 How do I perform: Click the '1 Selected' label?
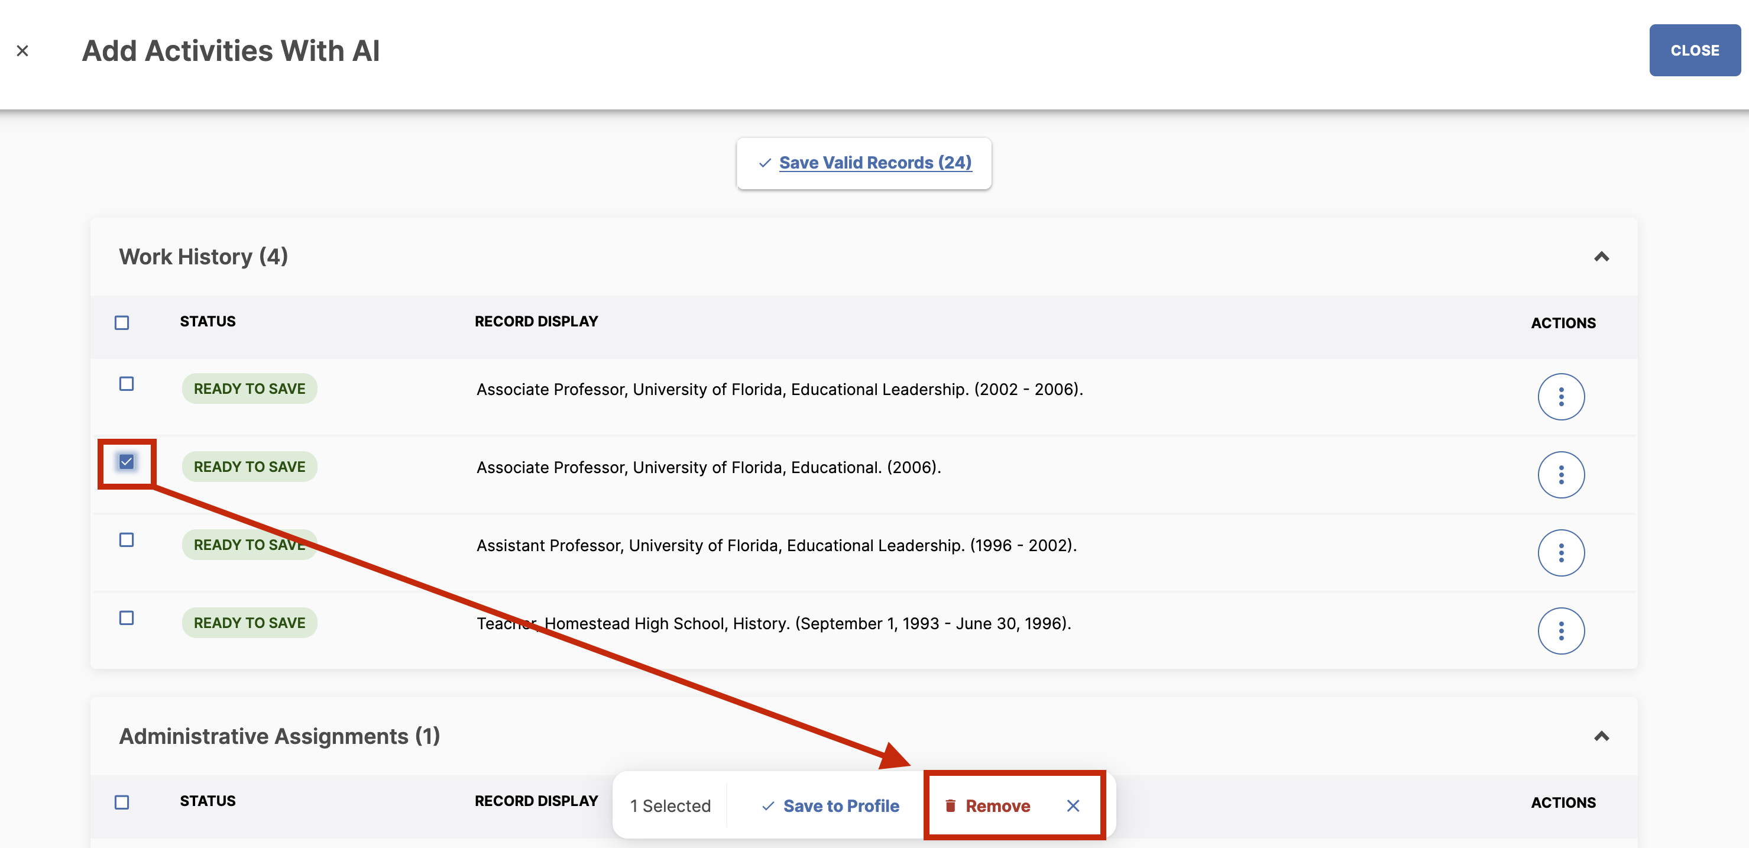(x=670, y=806)
